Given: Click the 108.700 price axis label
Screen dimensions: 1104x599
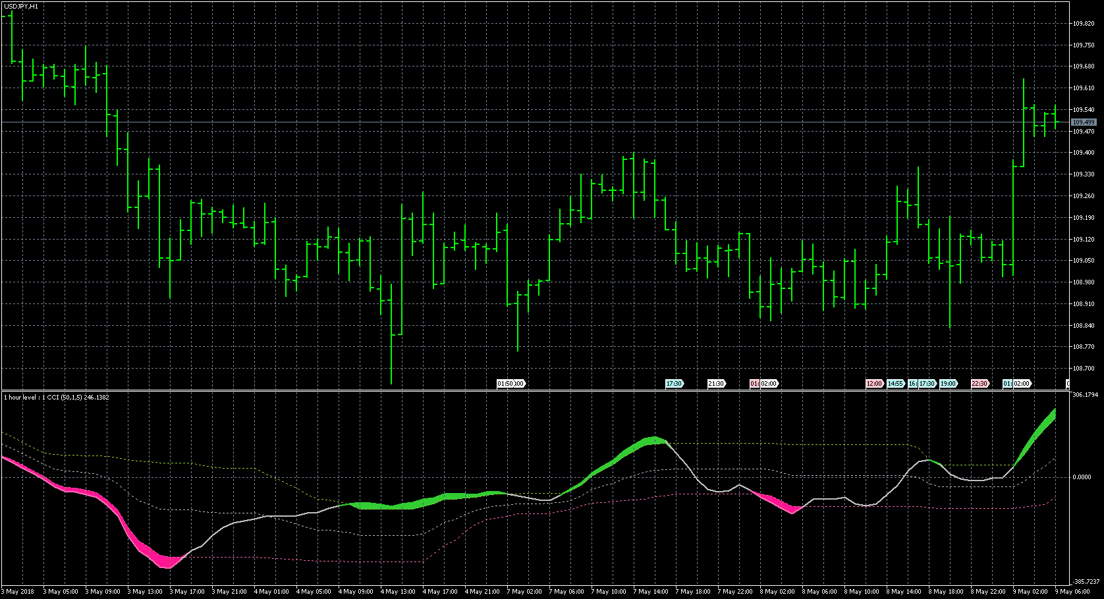Looking at the screenshot, I should pos(1084,369).
